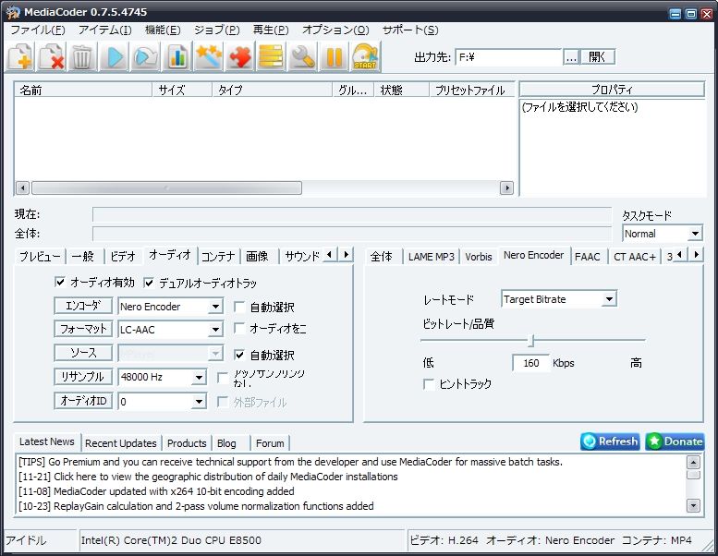Open the タスクモード Normal dropdown

(695, 234)
